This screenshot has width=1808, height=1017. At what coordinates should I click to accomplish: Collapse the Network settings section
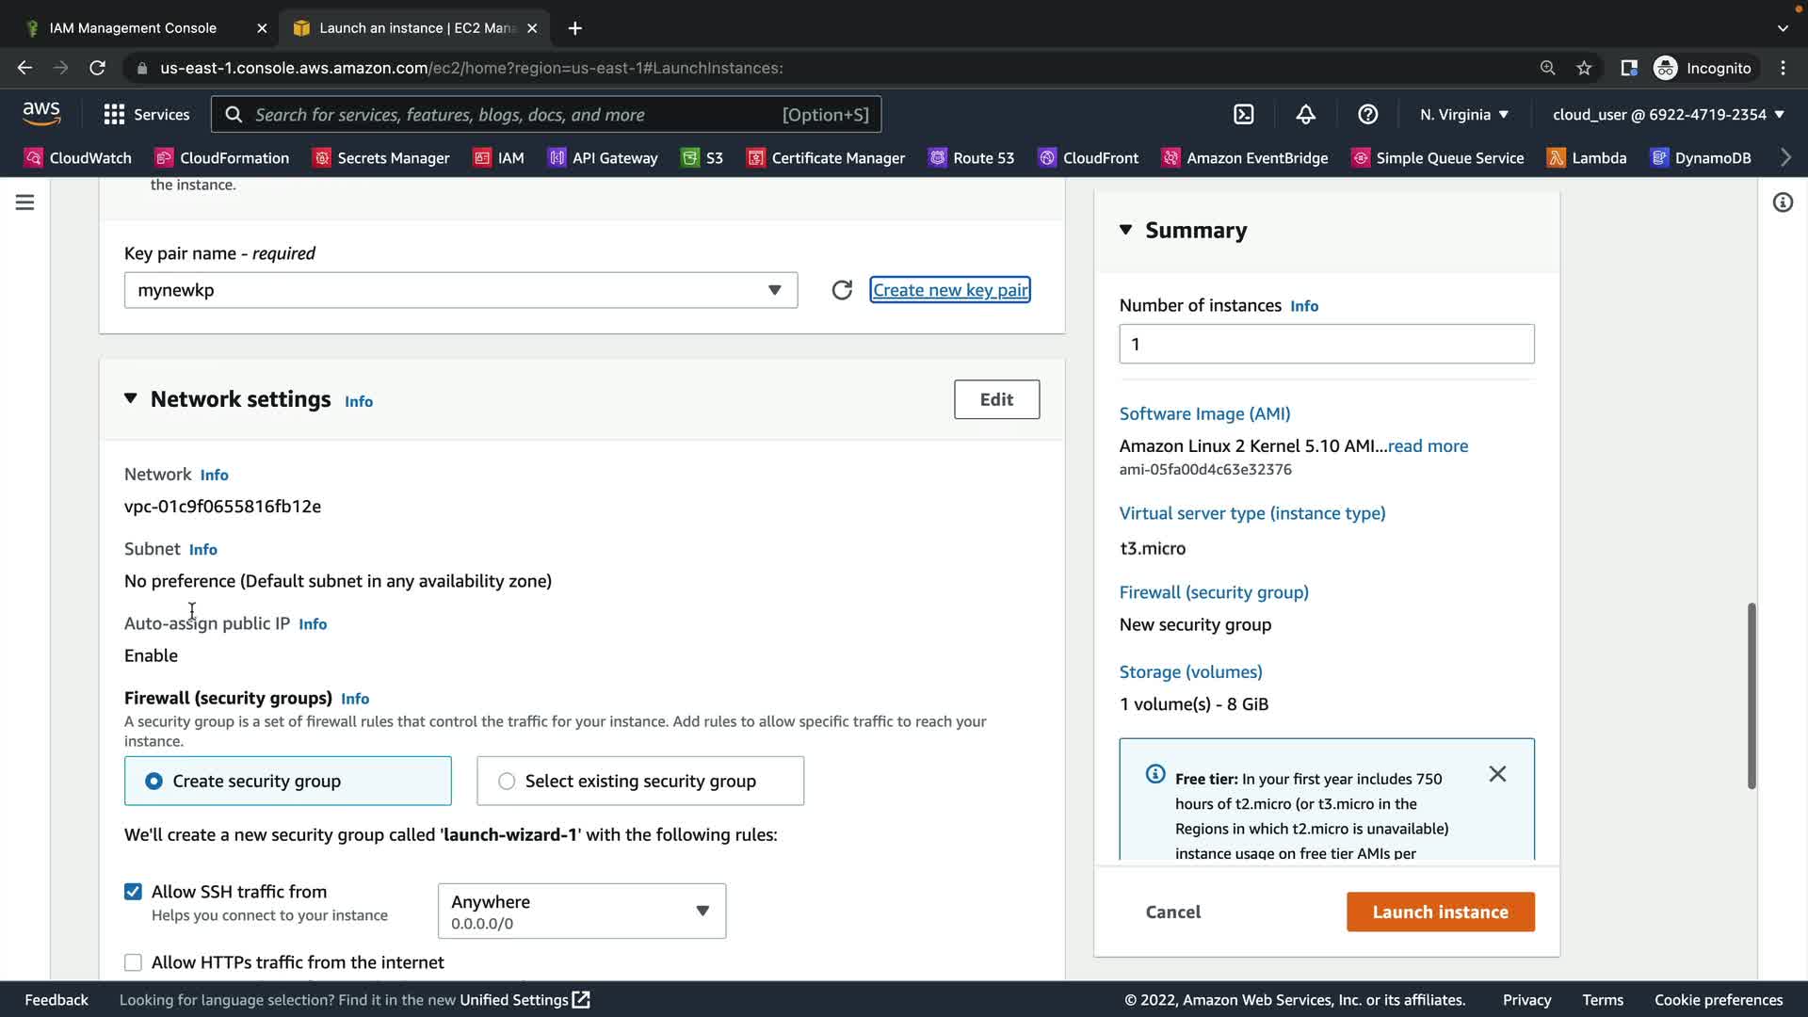(x=131, y=399)
